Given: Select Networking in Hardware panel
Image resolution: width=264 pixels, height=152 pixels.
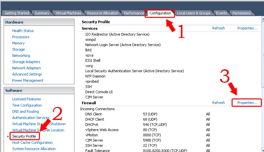Looking at the screenshot, I should [21, 56].
